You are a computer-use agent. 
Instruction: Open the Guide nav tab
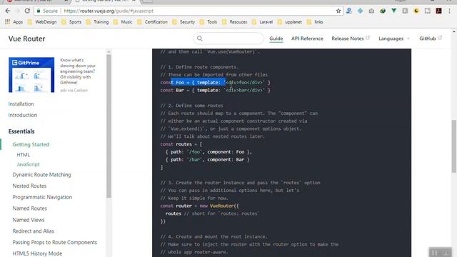(x=276, y=39)
